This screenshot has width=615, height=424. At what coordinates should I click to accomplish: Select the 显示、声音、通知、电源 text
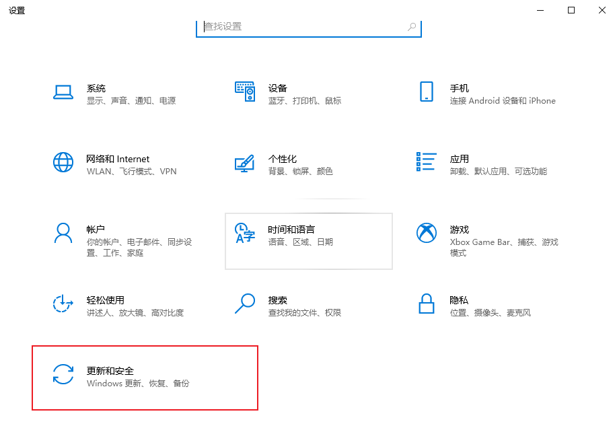point(131,101)
